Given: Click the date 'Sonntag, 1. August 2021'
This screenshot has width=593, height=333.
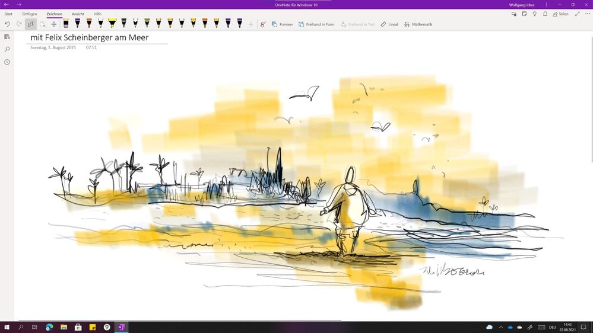Looking at the screenshot, I should 53,47.
